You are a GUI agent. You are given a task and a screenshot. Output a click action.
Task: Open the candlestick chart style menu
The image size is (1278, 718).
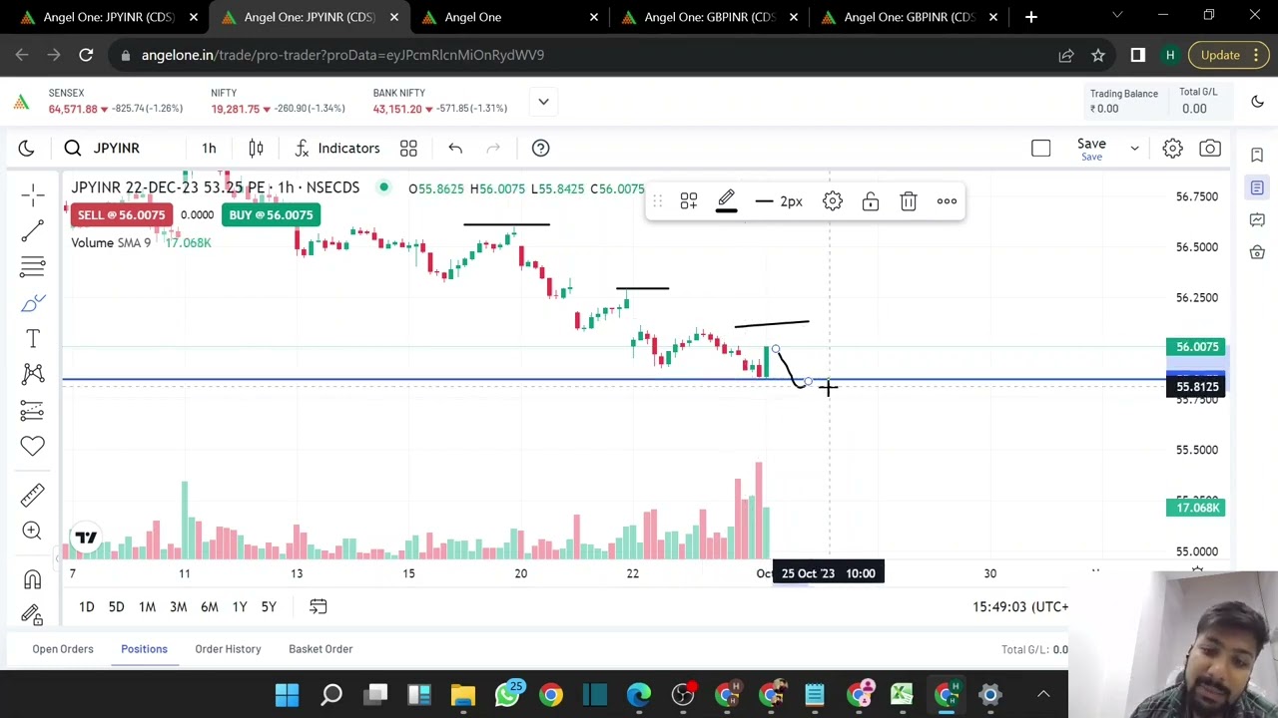coord(256,148)
